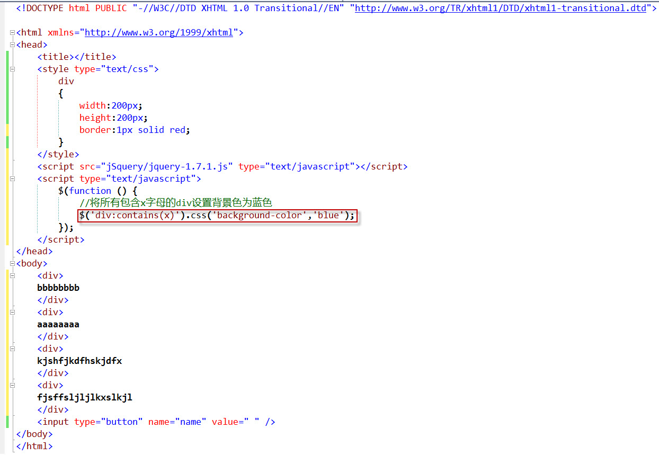Collapse the div containing aaaaaaaa
This screenshot has width=659, height=455.
pyautogui.click(x=12, y=313)
